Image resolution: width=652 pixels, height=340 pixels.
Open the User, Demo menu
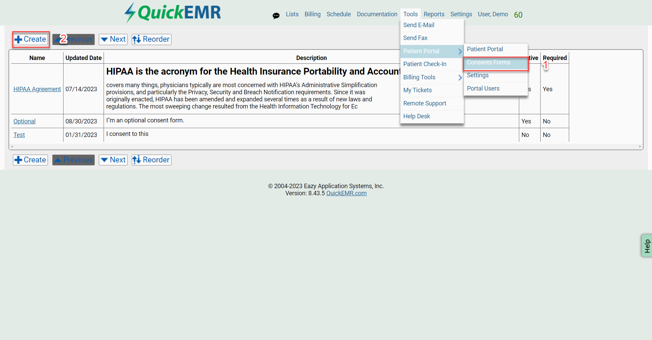pos(493,14)
